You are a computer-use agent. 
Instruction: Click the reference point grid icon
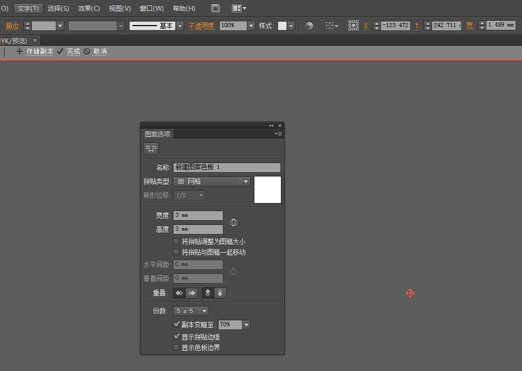click(x=353, y=26)
